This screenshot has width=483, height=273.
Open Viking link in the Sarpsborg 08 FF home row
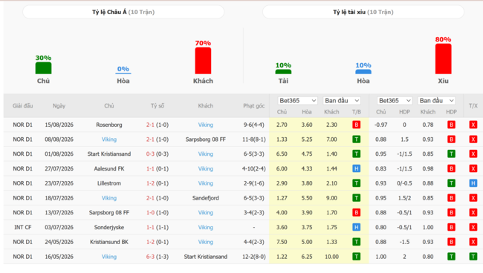click(109, 139)
